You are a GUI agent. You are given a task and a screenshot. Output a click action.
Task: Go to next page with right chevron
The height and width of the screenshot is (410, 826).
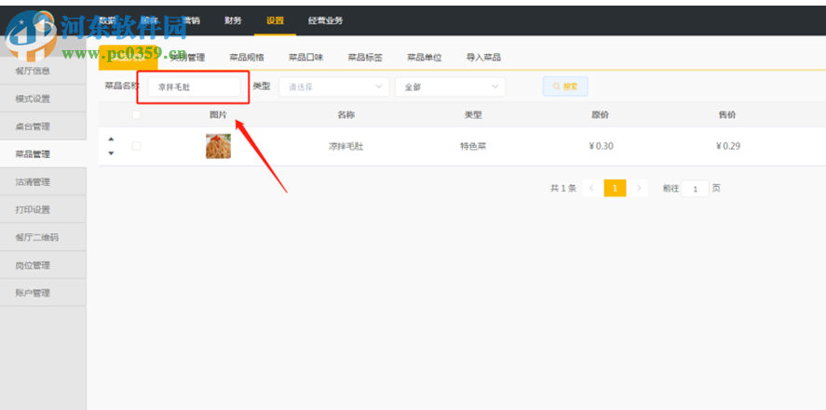pyautogui.click(x=639, y=188)
